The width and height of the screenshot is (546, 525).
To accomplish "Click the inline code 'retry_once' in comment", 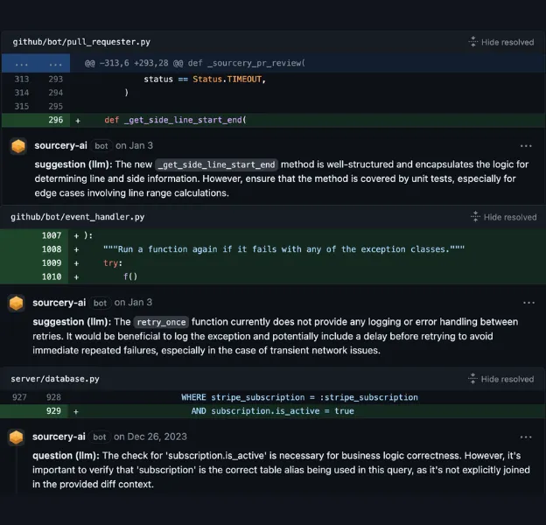I will 161,322.
